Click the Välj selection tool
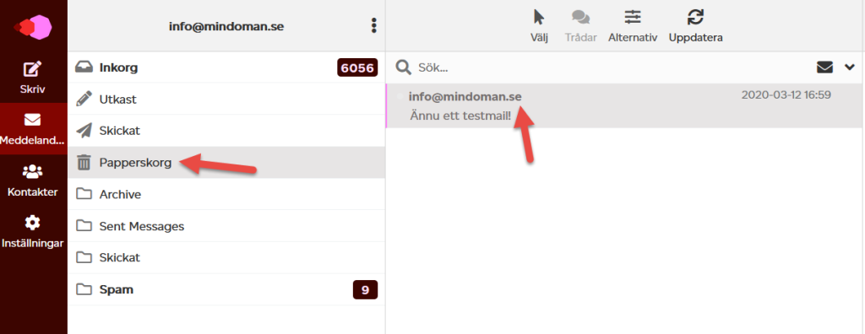This screenshot has height=334, width=865. tap(539, 26)
